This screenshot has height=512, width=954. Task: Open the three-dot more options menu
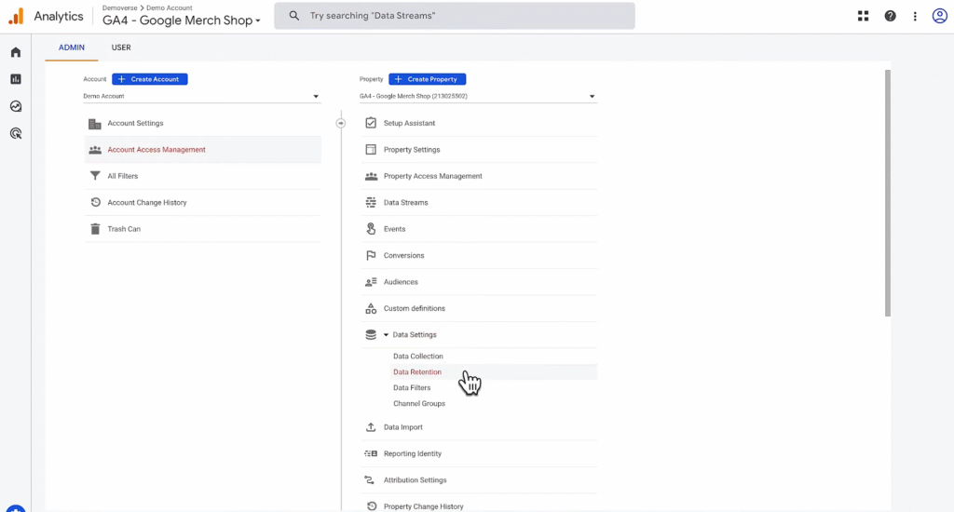point(915,17)
